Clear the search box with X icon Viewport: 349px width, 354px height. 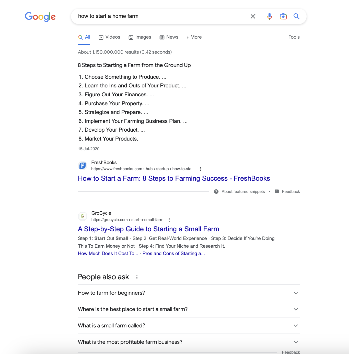point(253,16)
